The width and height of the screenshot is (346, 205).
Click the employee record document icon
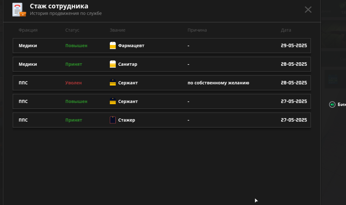[19, 10]
